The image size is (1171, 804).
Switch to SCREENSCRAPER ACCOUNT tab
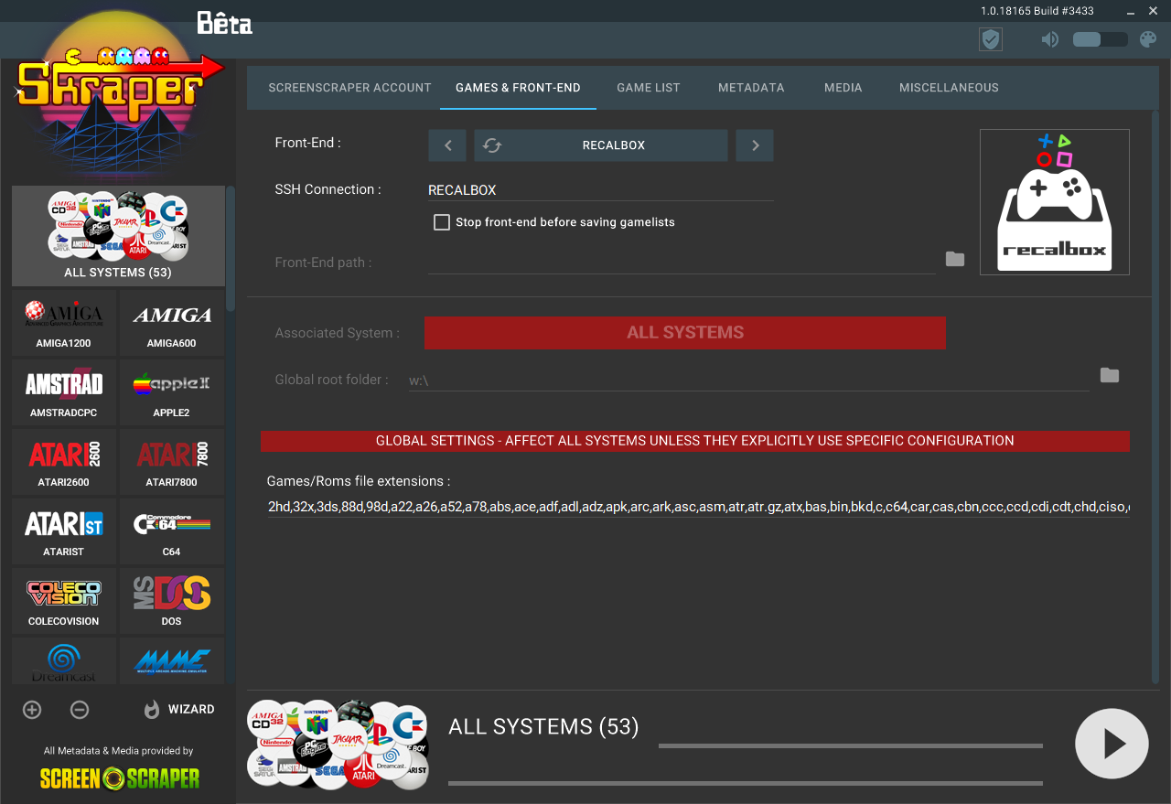click(349, 88)
